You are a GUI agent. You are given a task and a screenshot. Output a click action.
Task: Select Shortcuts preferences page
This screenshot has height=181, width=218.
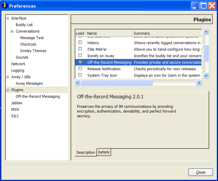coord(28,44)
